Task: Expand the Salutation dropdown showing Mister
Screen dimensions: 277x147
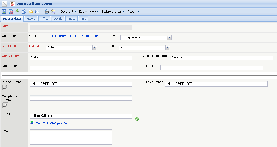Action: [x=94, y=47]
